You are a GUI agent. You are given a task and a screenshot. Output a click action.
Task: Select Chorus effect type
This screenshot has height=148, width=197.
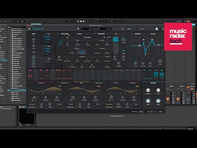(x=78, y=60)
